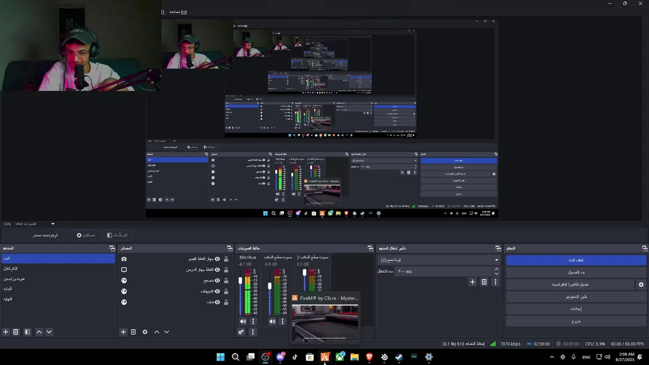Delete selected scene using trash icon
The image size is (649, 365).
click(x=16, y=332)
